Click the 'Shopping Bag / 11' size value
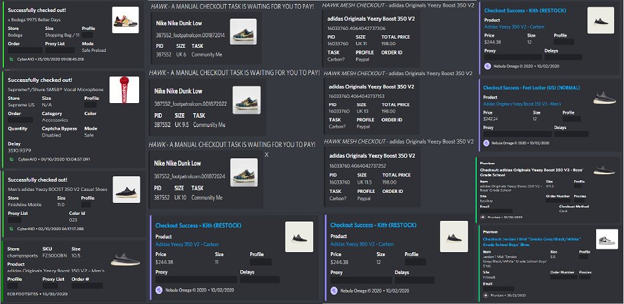The height and width of the screenshot is (304, 624). tap(62, 35)
